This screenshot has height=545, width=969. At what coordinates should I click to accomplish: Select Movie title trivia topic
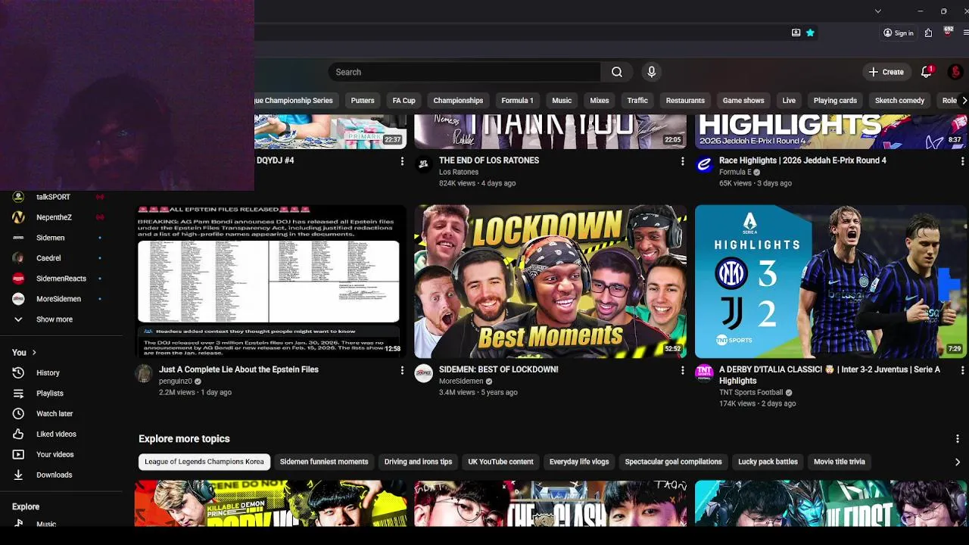pyautogui.click(x=839, y=462)
